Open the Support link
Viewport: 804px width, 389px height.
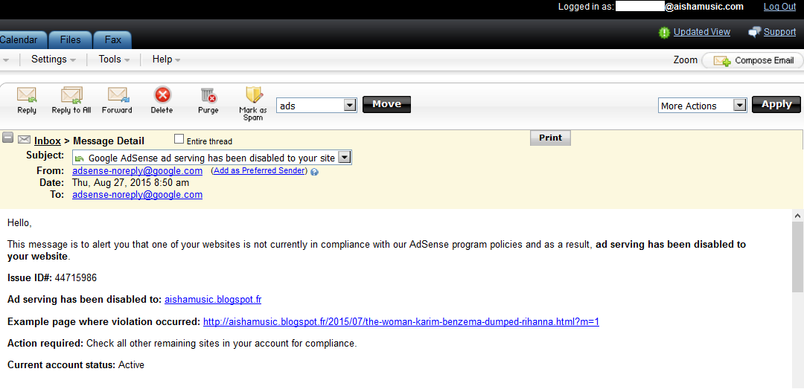coord(779,32)
